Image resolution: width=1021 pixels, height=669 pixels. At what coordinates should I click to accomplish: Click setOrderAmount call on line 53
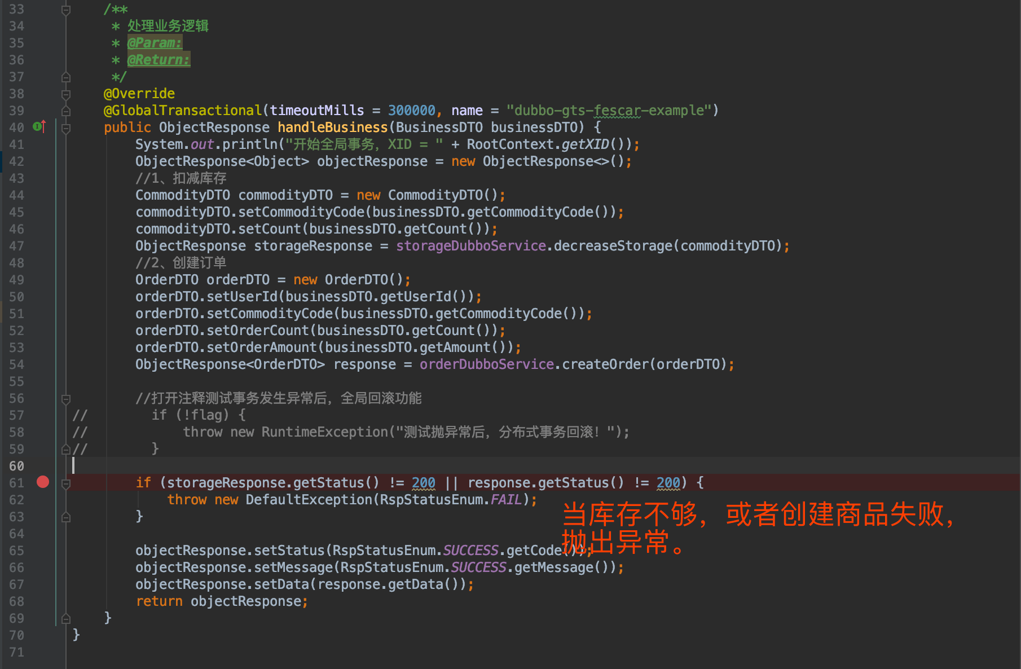(x=262, y=347)
